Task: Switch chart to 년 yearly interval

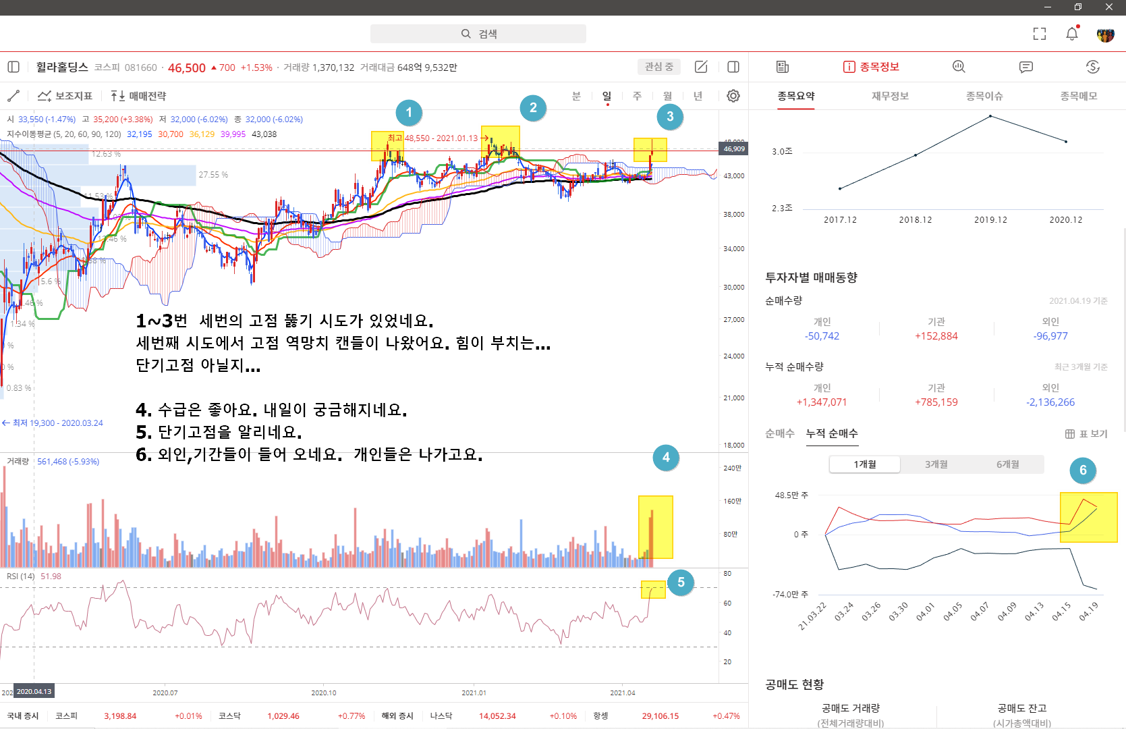Action: (x=698, y=96)
